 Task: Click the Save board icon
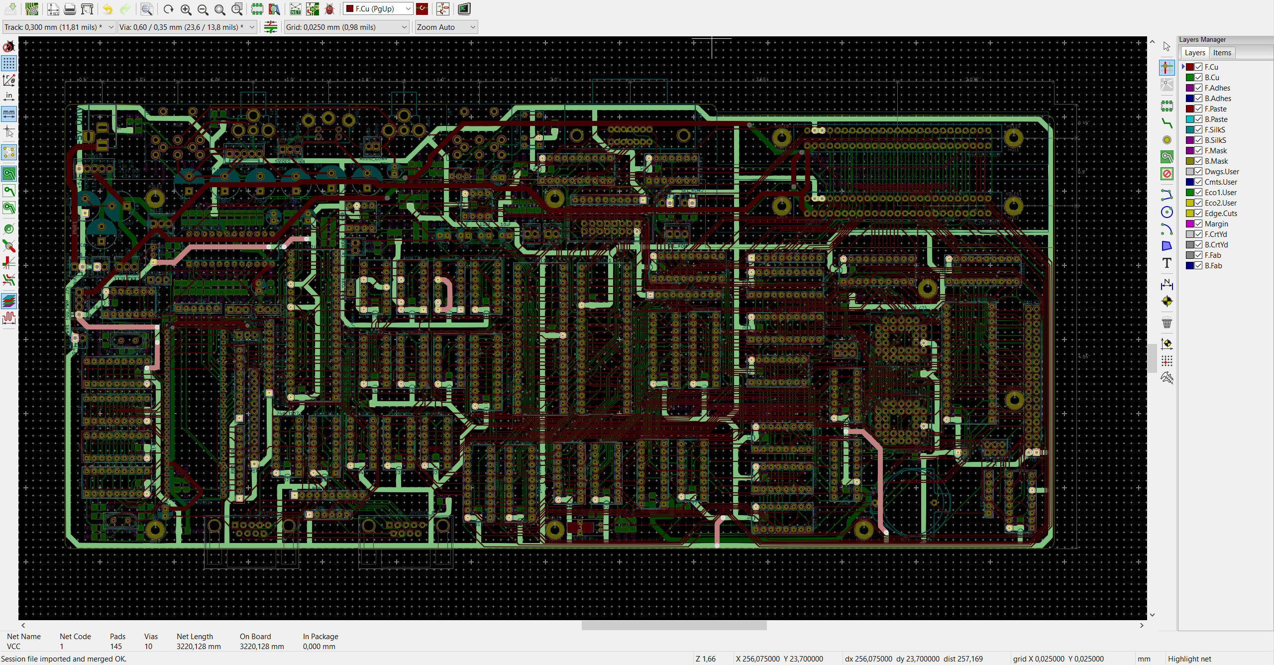[11, 8]
